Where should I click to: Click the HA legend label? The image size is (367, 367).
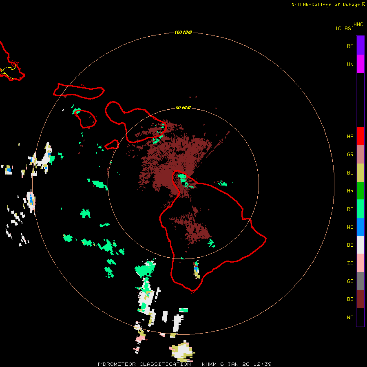350,137
